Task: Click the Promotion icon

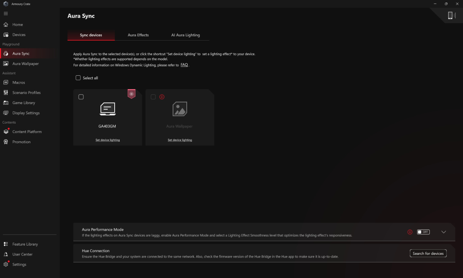Action: (6, 142)
